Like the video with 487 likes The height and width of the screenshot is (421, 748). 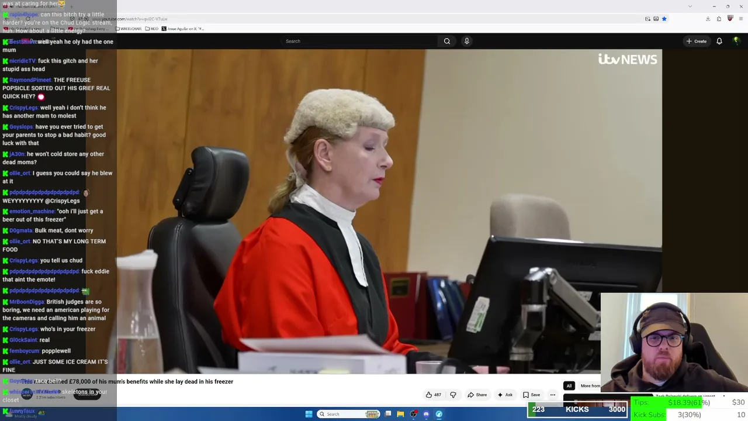(x=433, y=395)
